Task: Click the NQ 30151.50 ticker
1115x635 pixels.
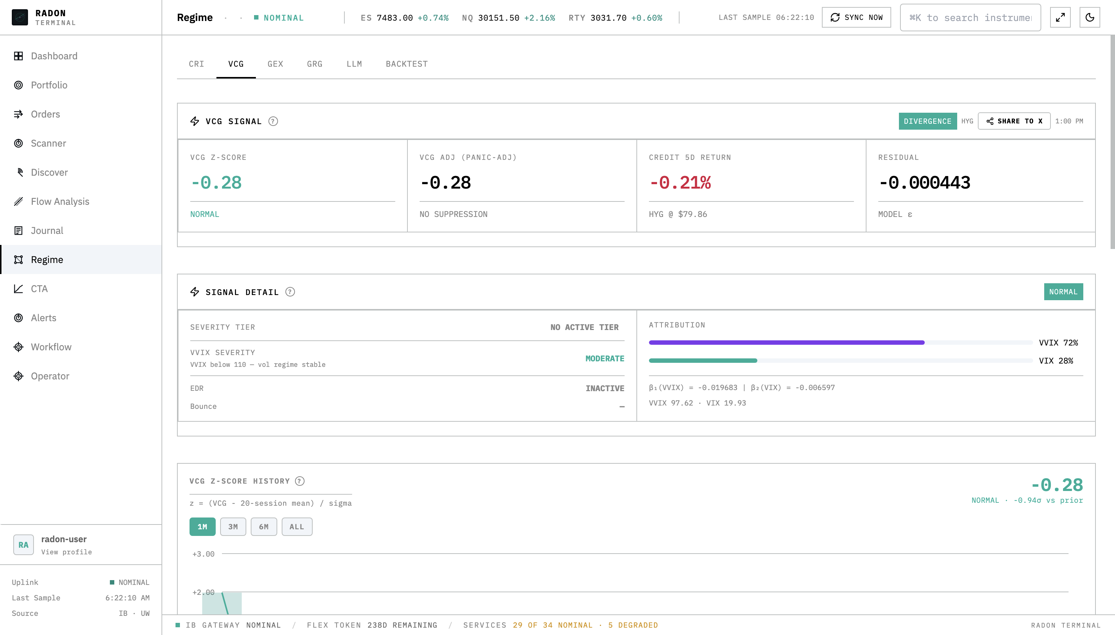Action: coord(508,17)
